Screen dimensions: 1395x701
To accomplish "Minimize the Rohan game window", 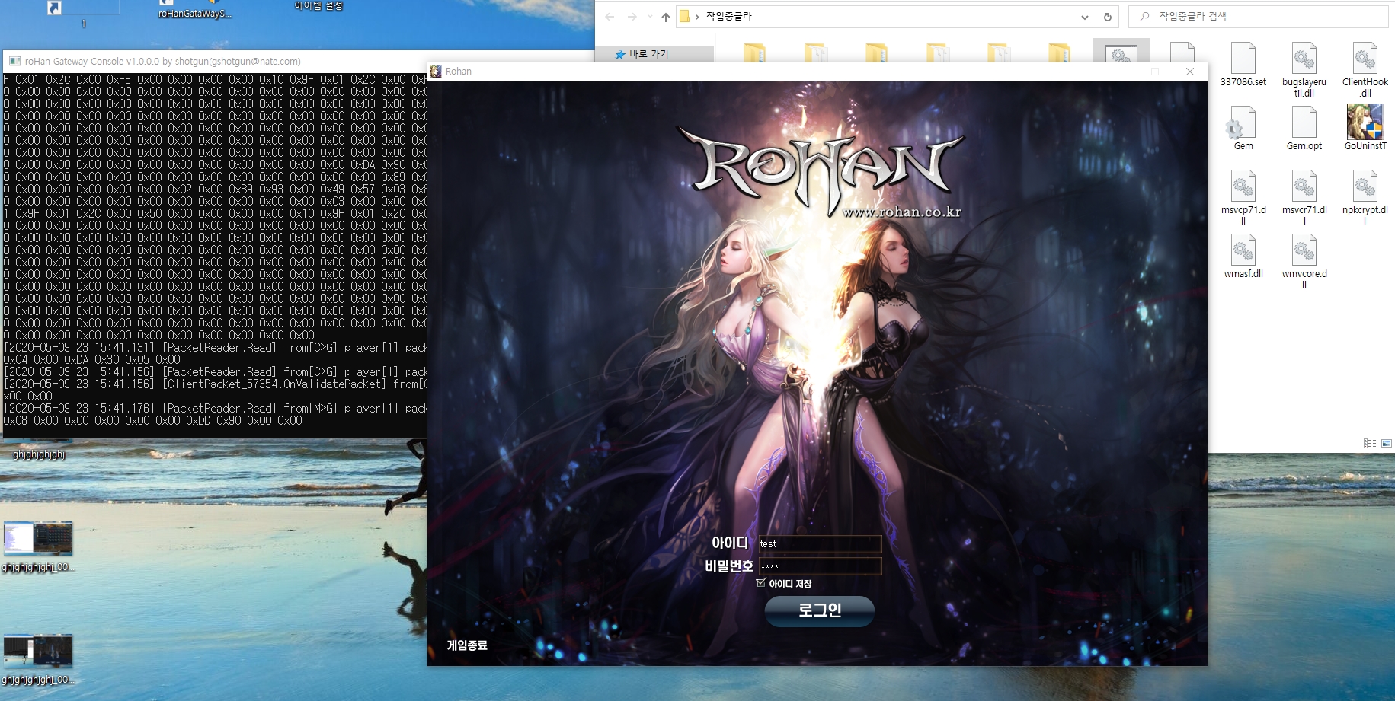I will (1120, 72).
